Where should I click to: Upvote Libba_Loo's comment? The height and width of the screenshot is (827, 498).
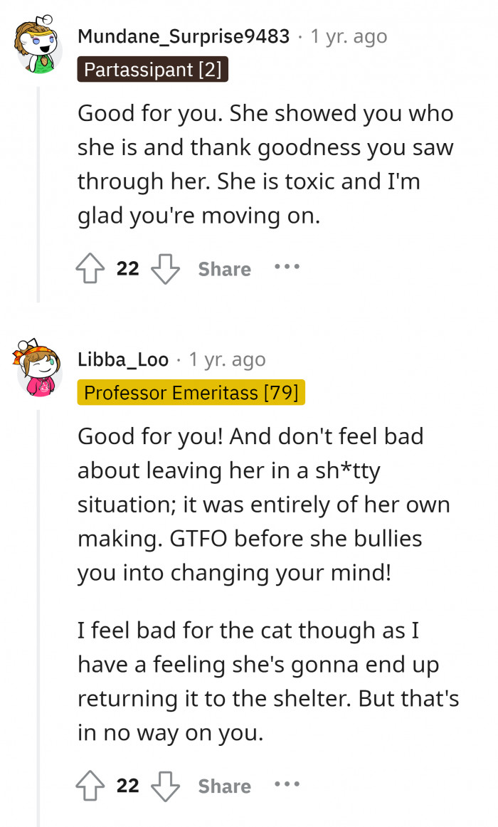click(90, 785)
